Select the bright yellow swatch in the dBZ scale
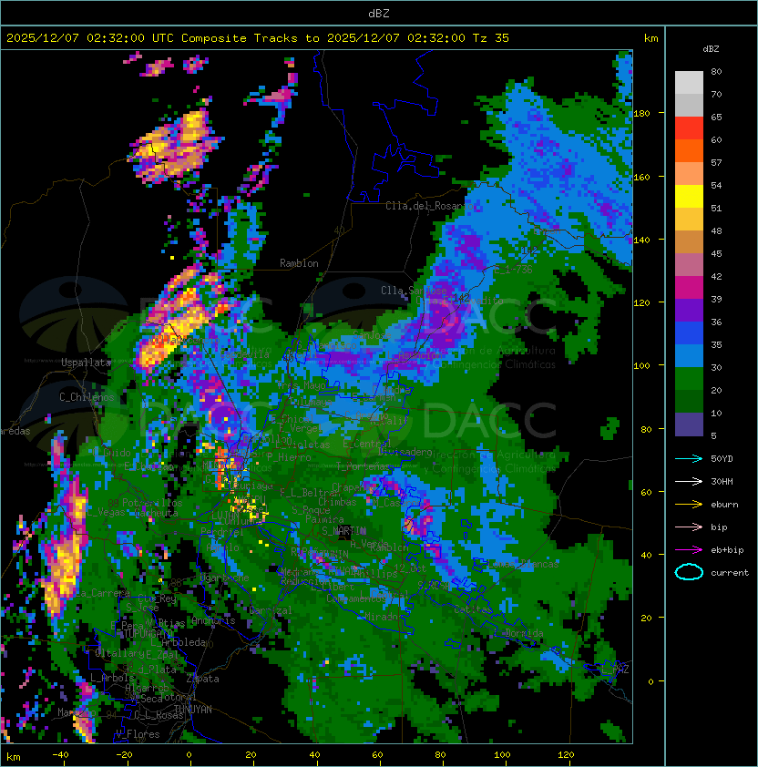Screen dimensions: 758x767 tap(689, 197)
